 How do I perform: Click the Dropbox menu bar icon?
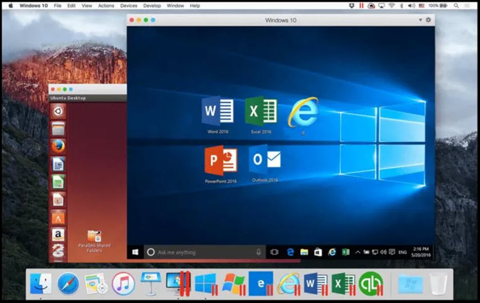click(x=352, y=6)
